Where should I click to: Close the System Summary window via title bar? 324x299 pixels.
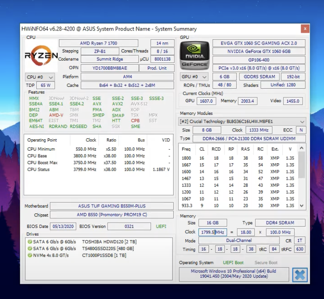point(304,29)
